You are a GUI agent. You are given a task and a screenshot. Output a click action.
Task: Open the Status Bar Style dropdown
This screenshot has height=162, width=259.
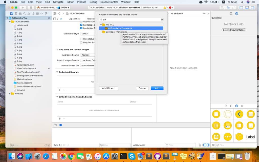pyautogui.click(x=88, y=34)
